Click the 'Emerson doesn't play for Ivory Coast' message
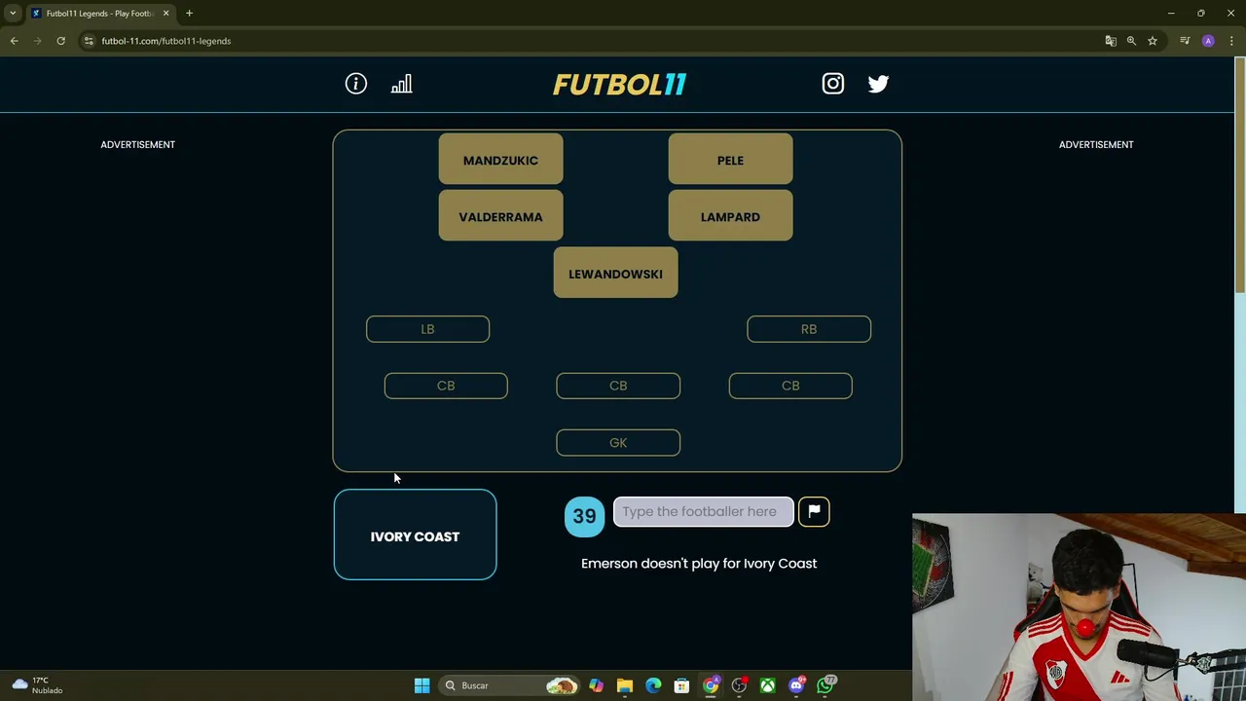Screen dimensions: 1246x701 point(699,563)
